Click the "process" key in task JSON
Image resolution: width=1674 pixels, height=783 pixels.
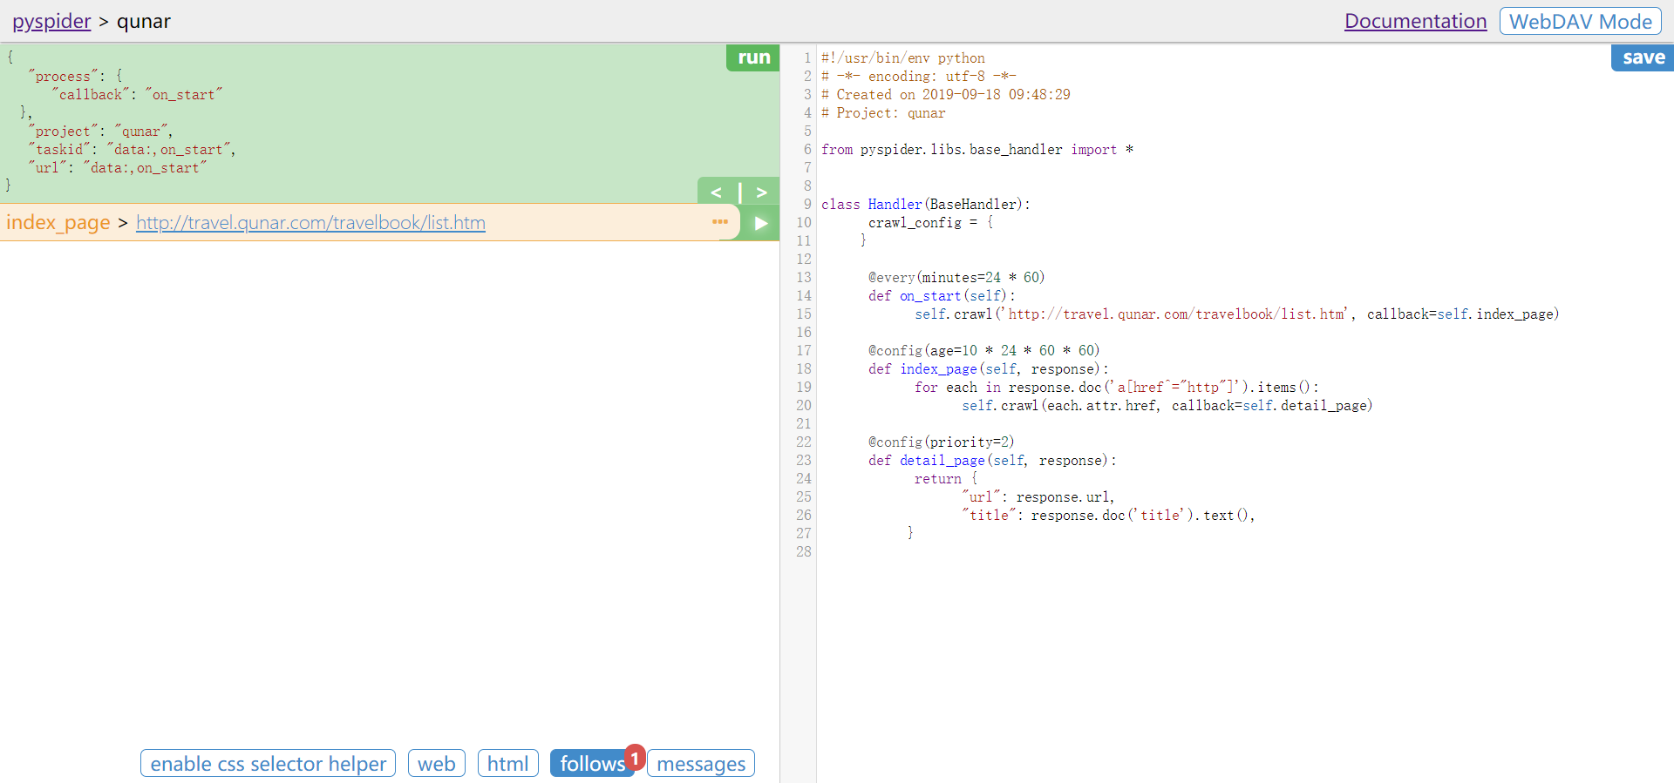(x=63, y=76)
